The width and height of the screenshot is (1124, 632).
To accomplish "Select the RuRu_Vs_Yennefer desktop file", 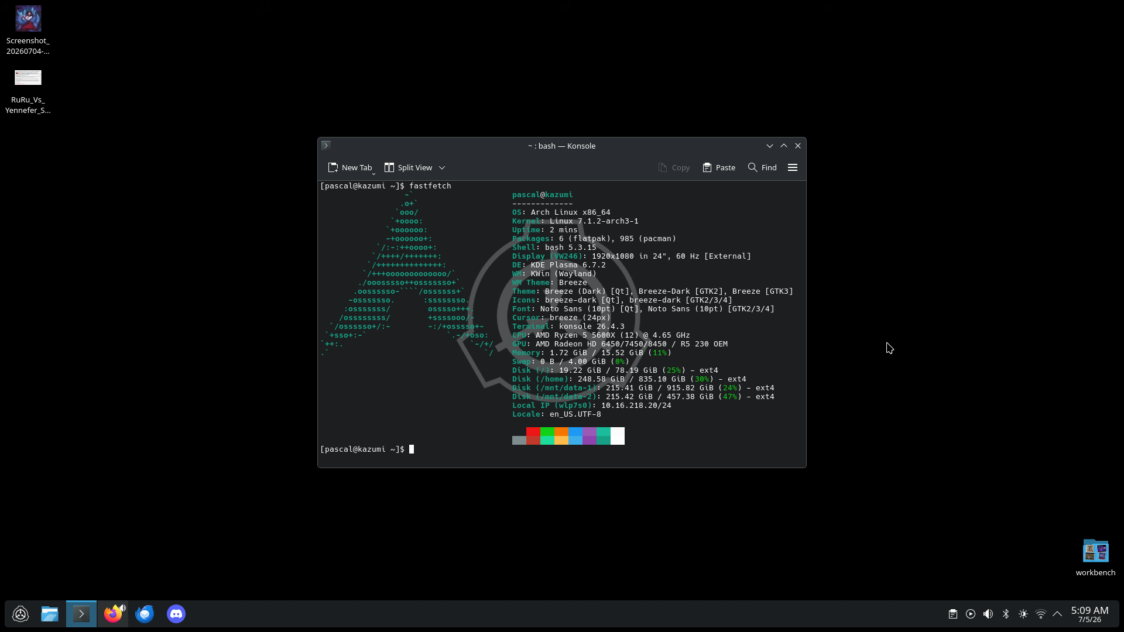I will [x=28, y=91].
